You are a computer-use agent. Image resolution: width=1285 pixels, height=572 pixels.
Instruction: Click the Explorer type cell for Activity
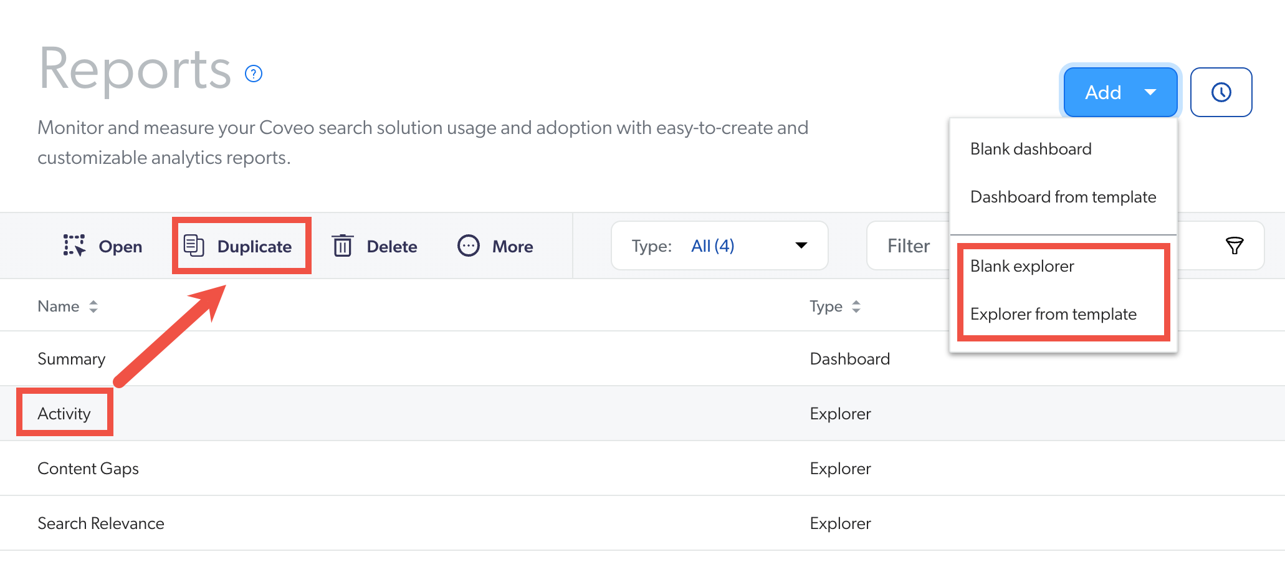point(840,414)
